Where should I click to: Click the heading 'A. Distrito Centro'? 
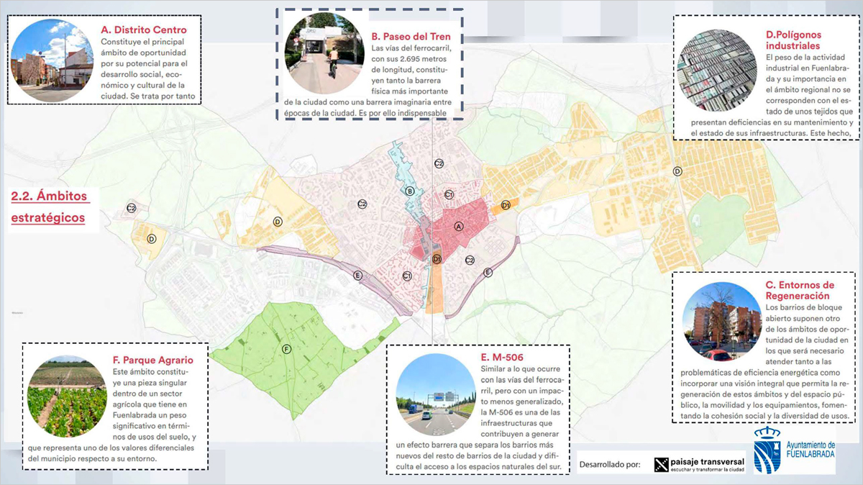pos(145,30)
